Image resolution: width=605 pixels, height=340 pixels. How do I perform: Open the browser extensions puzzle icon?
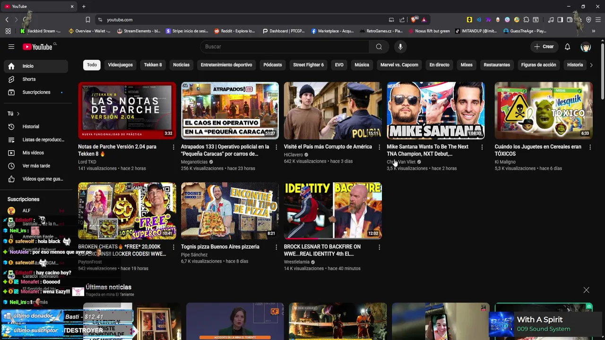[526, 20]
